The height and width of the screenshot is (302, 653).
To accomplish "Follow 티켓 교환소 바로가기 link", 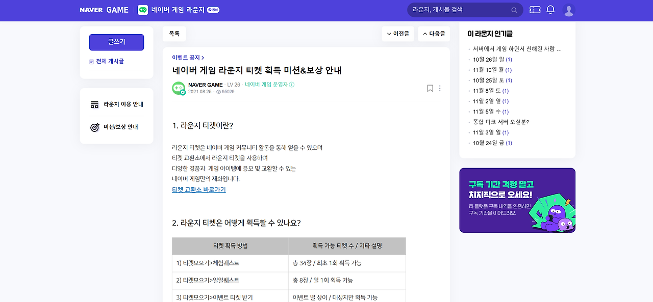I will [199, 189].
